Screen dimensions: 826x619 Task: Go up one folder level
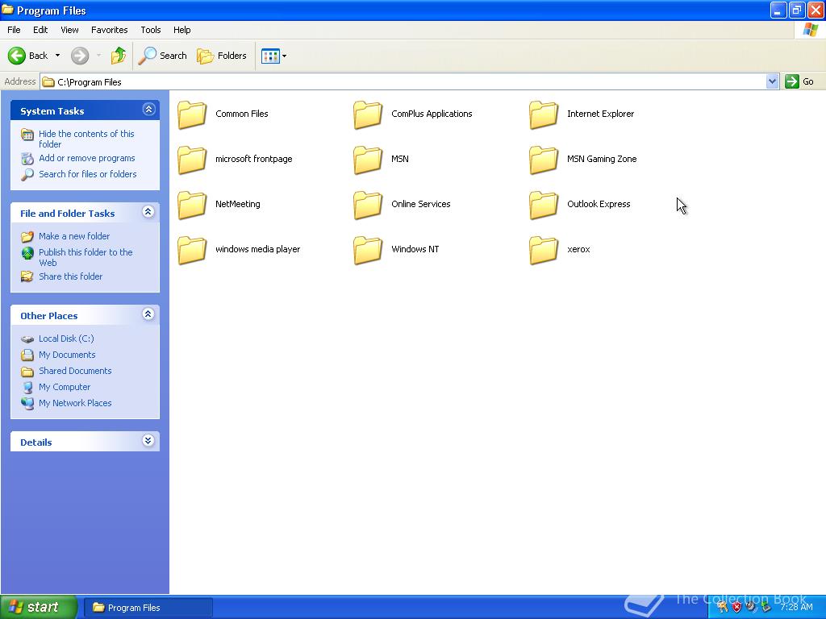(x=119, y=56)
